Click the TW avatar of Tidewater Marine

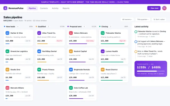(x=103, y=33)
